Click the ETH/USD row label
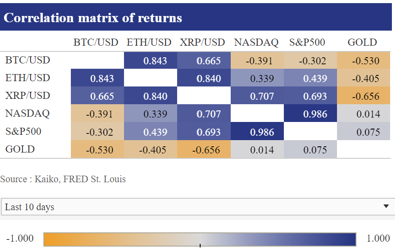395x251 pixels. coord(28,78)
